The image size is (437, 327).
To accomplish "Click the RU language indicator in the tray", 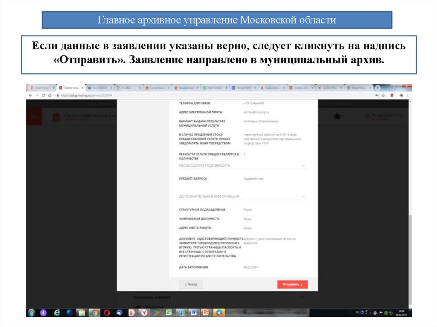I will [358, 313].
